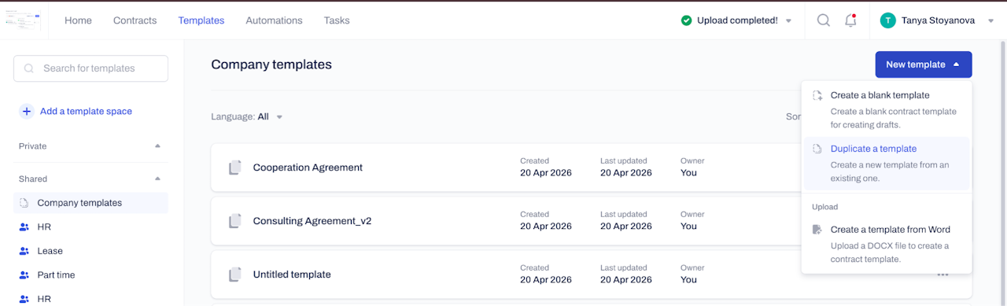Expand the Upload completed status dropdown

[789, 21]
